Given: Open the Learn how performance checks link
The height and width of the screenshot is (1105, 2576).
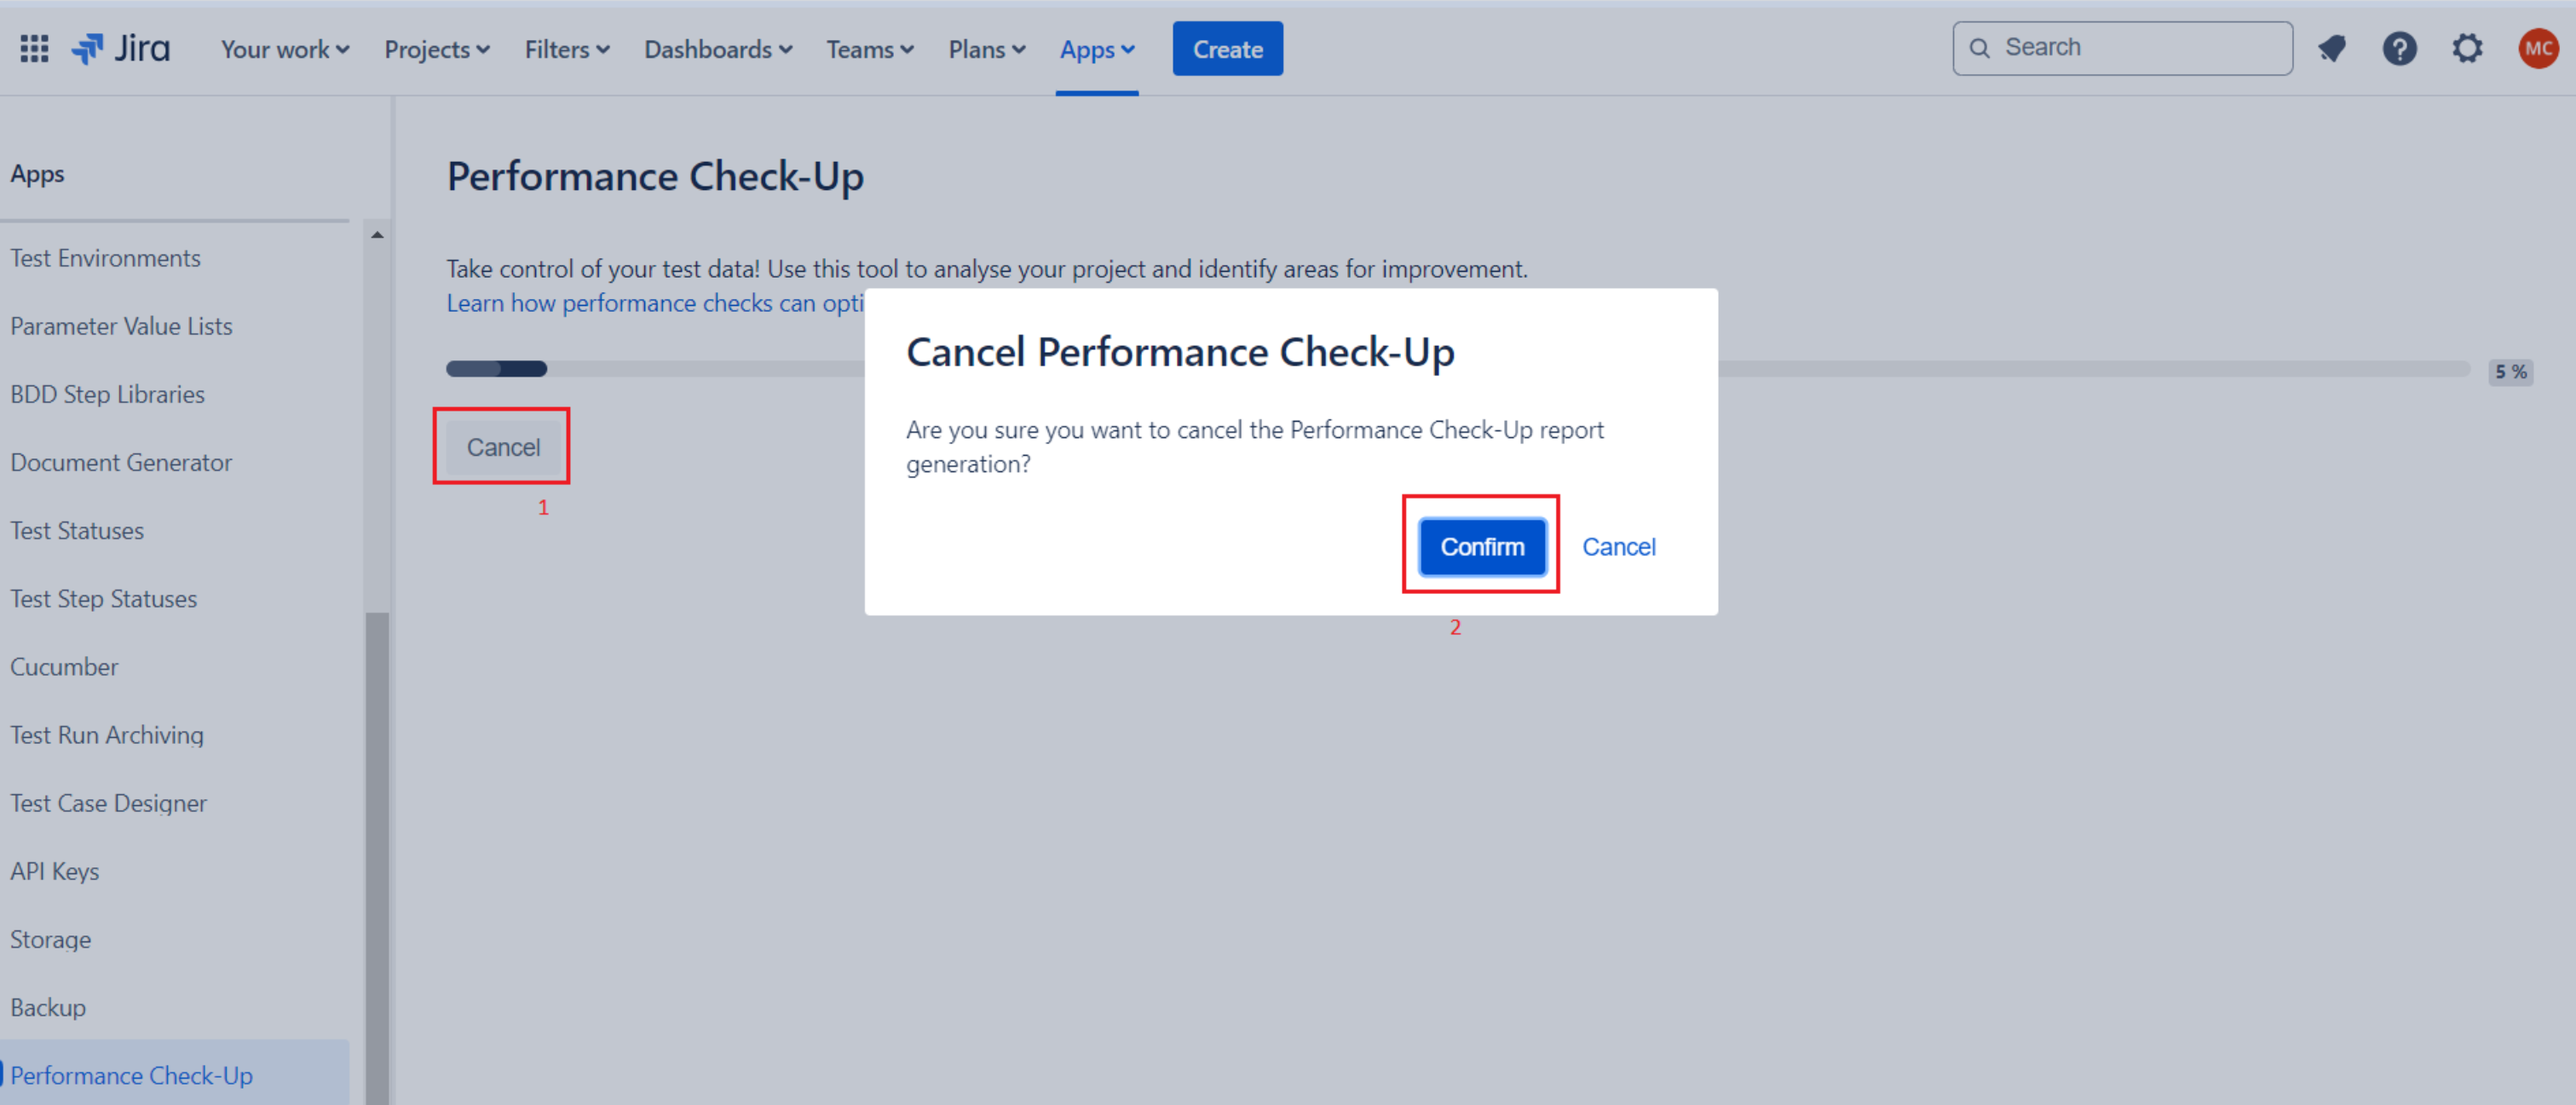Looking at the screenshot, I should coord(655,303).
